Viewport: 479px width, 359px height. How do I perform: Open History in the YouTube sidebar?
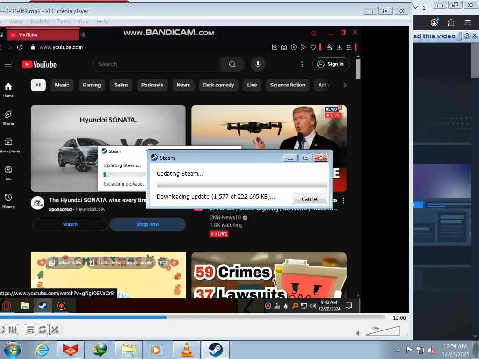(8, 201)
